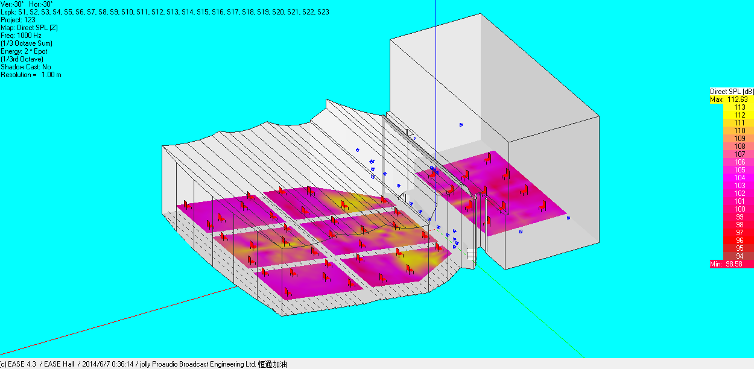The image size is (754, 369).
Task: Click the 103 dB magenta legend swatch
Action: tap(732, 186)
